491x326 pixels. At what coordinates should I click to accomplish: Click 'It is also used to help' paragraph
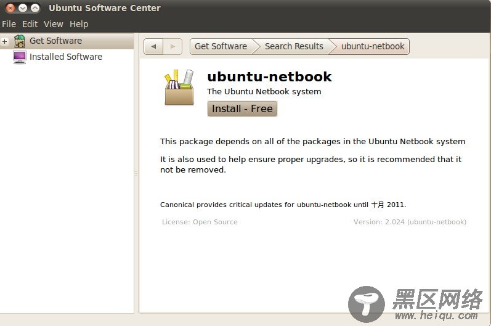310,165
